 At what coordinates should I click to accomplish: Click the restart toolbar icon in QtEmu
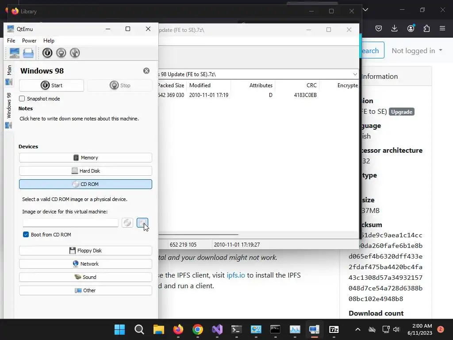(75, 53)
